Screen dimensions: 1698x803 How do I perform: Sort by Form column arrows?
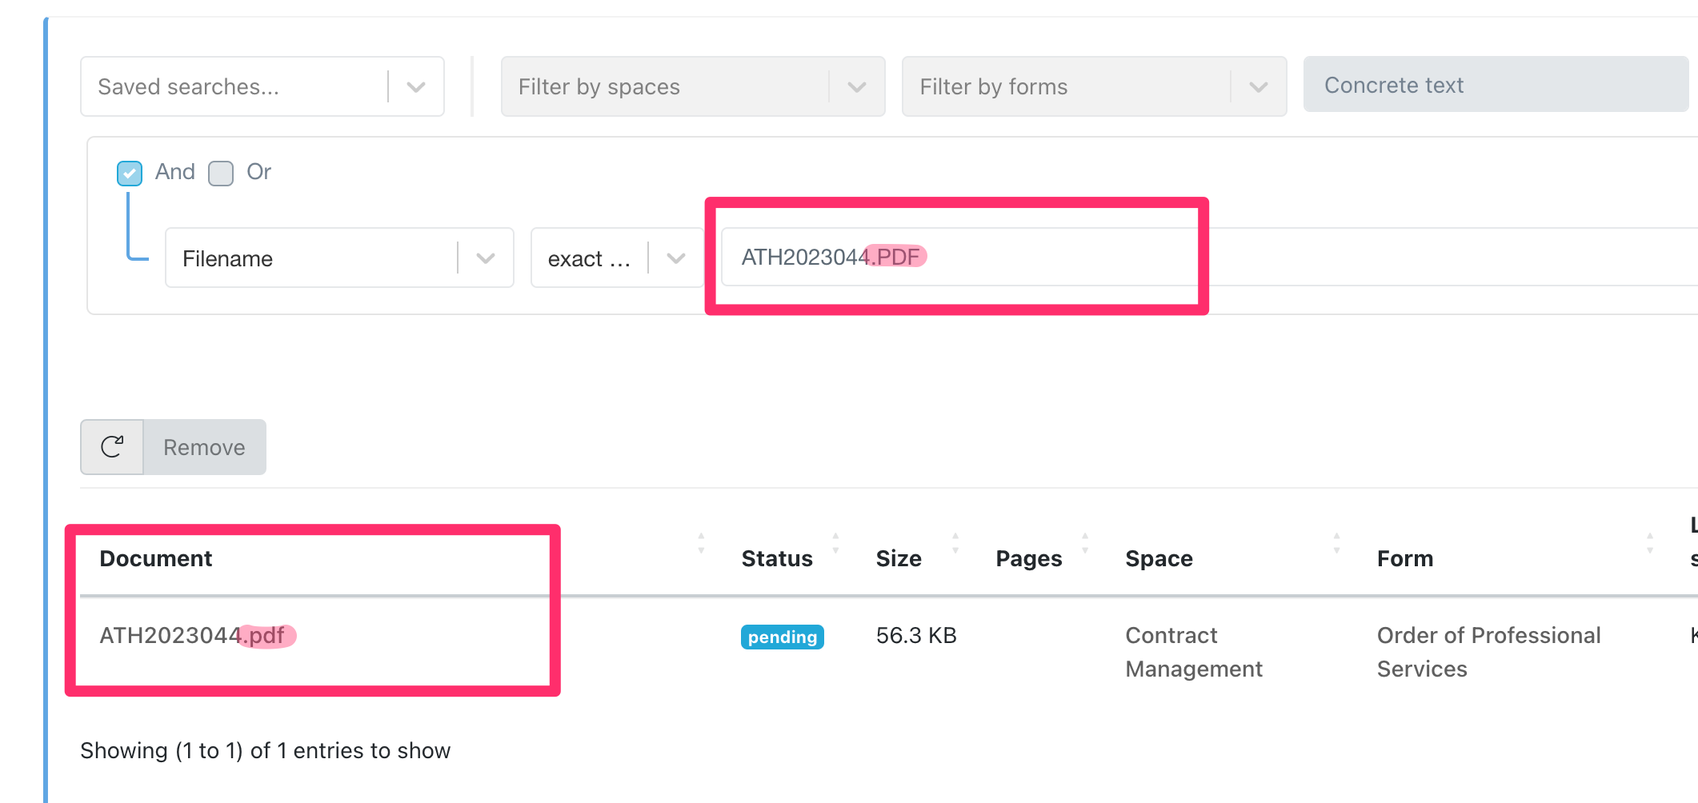tap(1650, 544)
